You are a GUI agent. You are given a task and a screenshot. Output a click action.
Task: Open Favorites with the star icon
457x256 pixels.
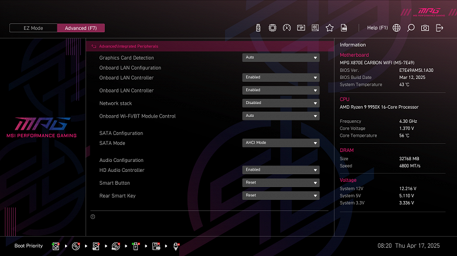point(330,28)
